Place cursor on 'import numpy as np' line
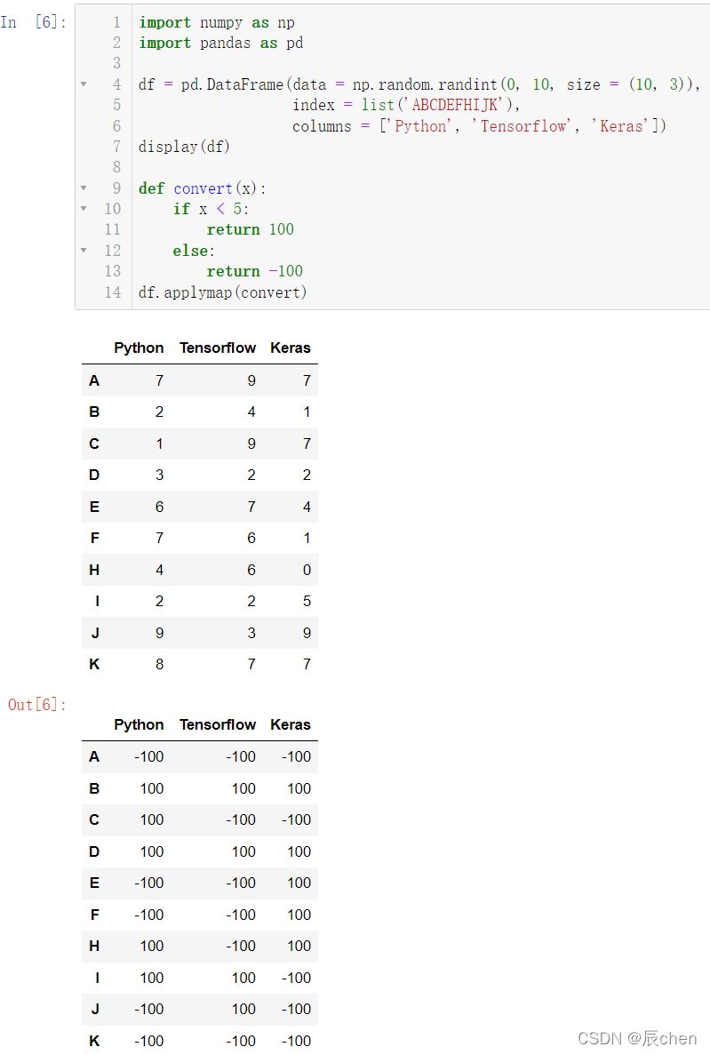The width and height of the screenshot is (710, 1055). 217,22
